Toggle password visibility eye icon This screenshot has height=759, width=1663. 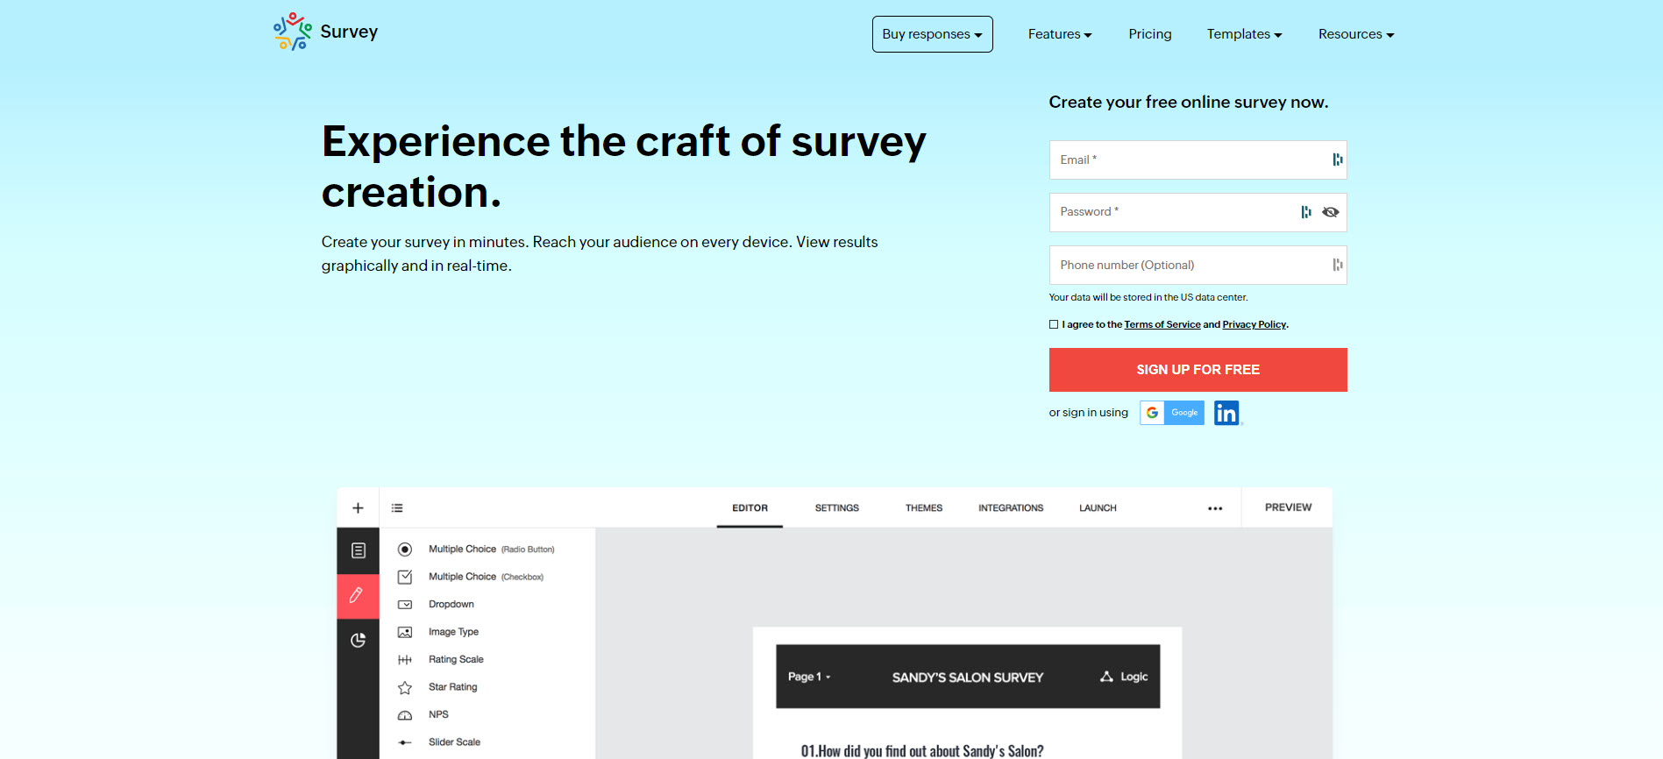(x=1331, y=212)
